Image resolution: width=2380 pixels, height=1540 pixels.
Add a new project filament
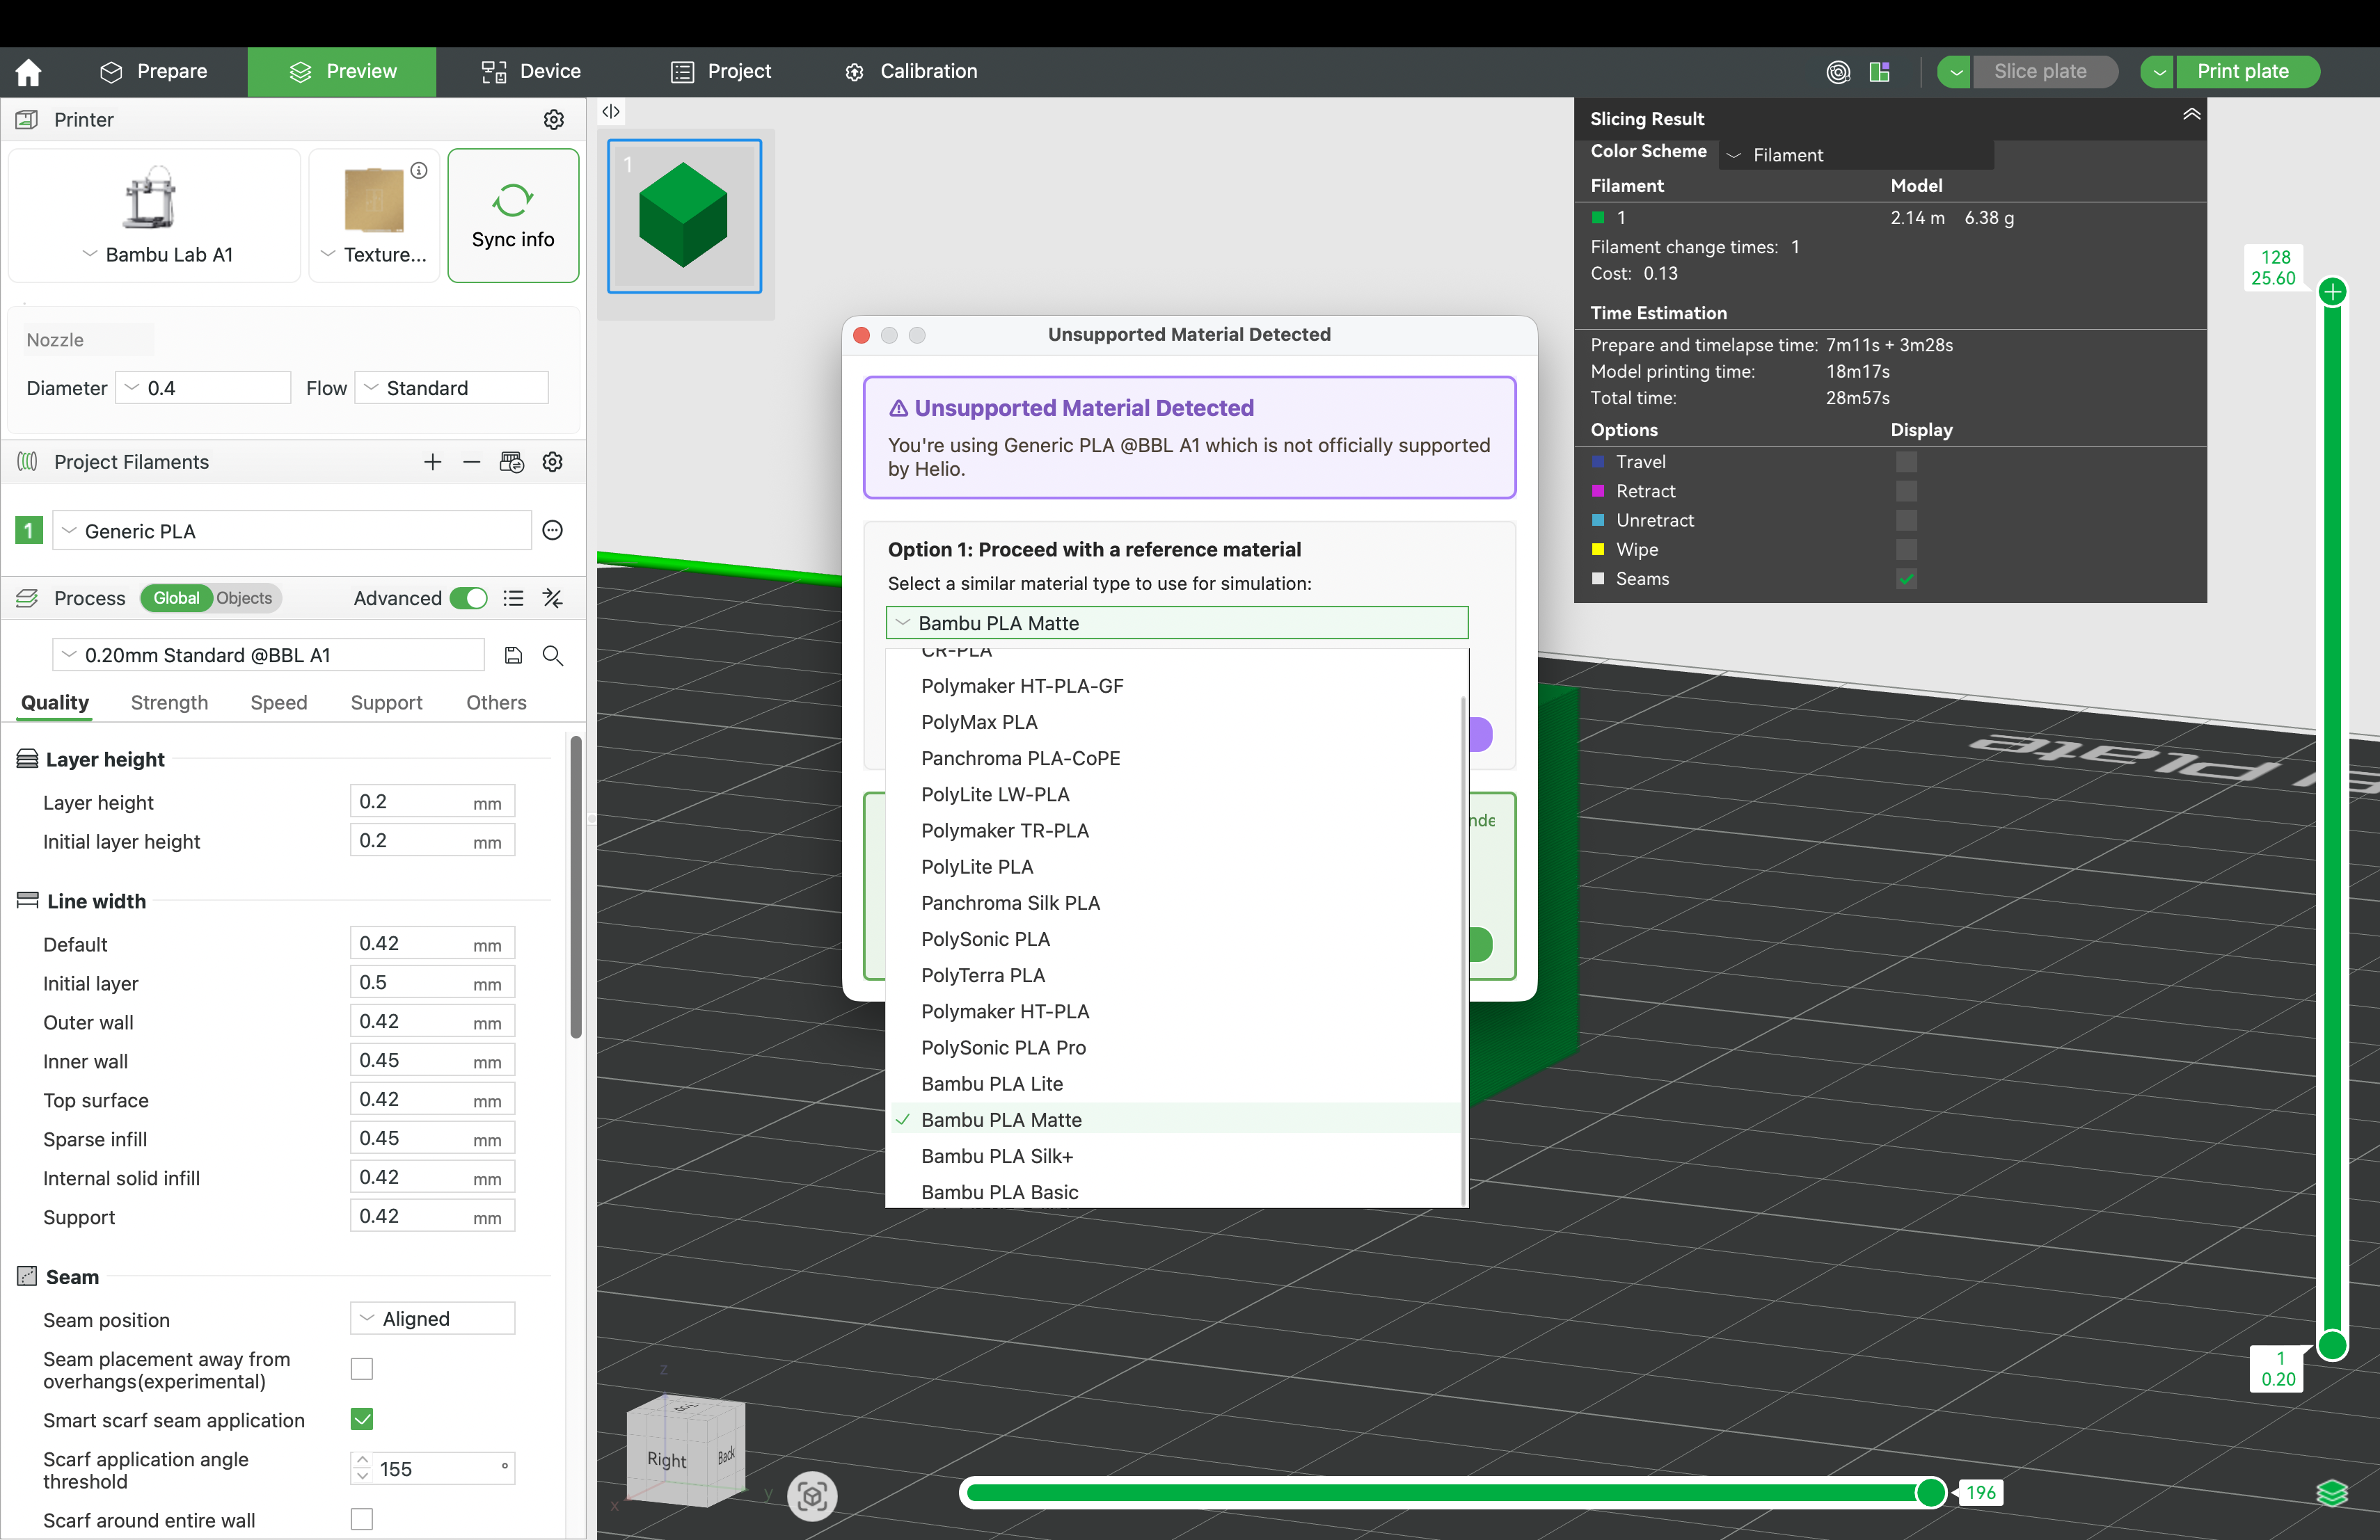click(x=432, y=462)
